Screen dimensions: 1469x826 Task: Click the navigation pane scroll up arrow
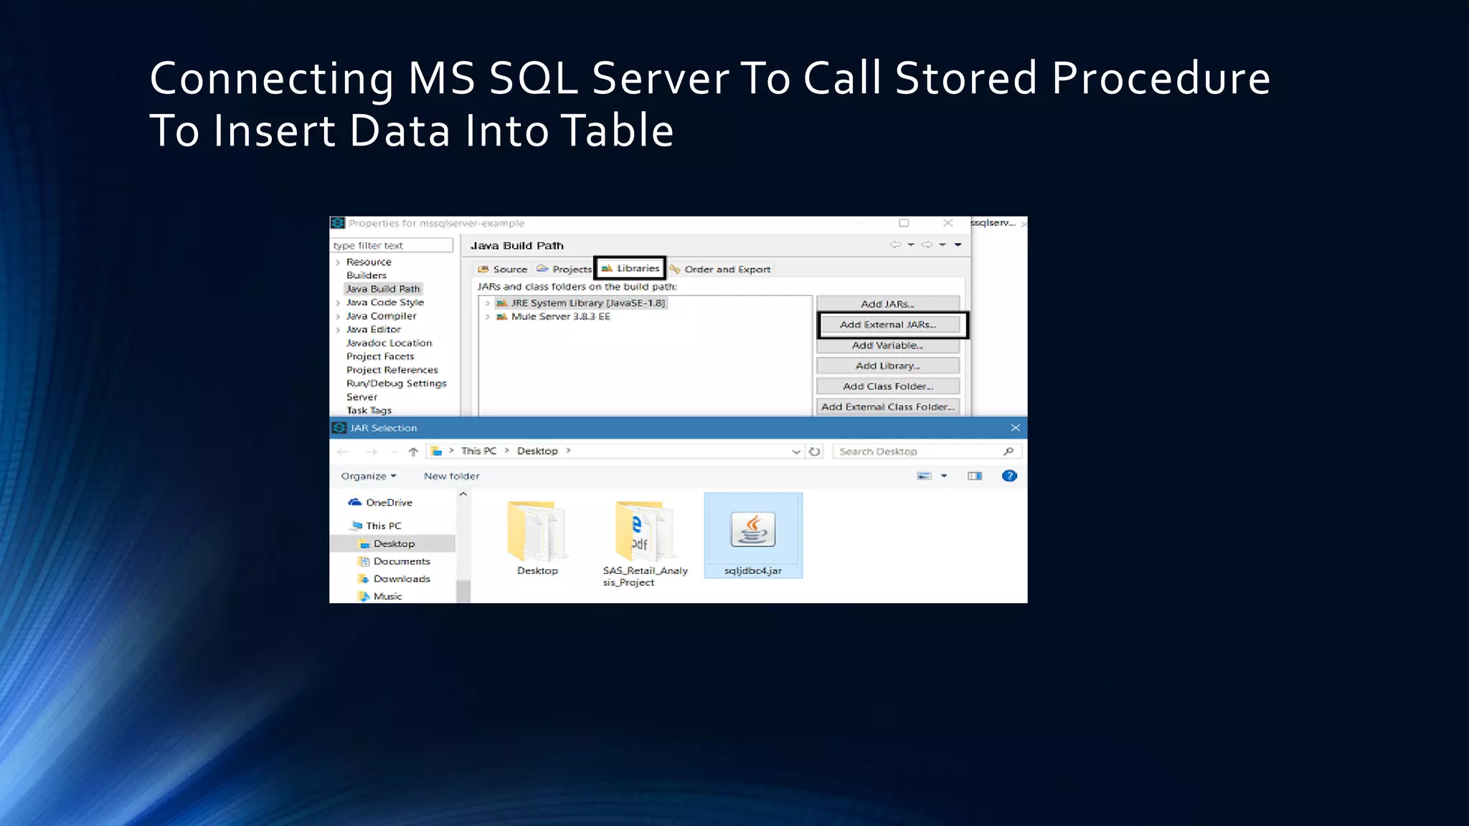click(x=463, y=494)
